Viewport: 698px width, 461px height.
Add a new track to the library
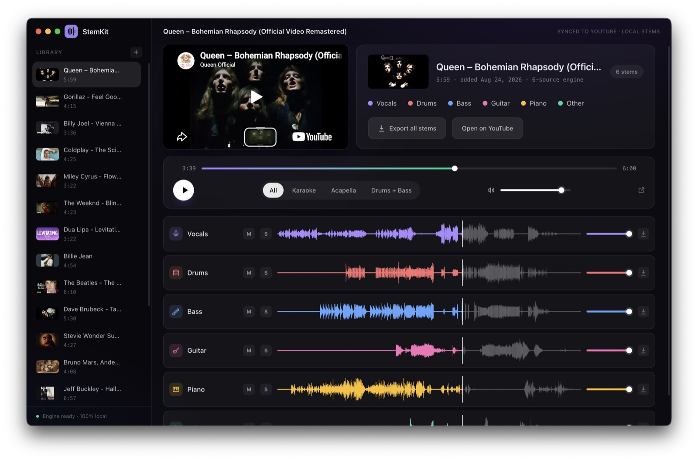click(136, 52)
